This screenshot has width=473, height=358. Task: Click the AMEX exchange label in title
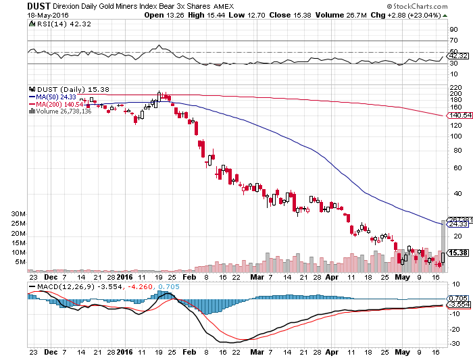(x=224, y=6)
